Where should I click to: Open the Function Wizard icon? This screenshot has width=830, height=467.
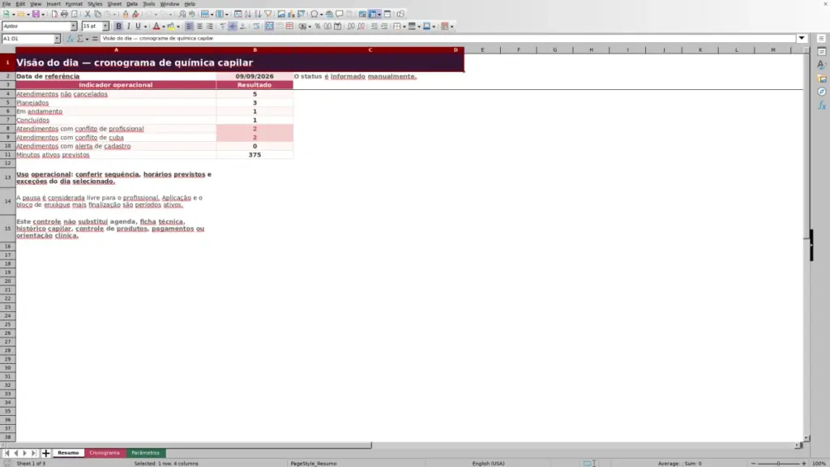click(x=70, y=39)
